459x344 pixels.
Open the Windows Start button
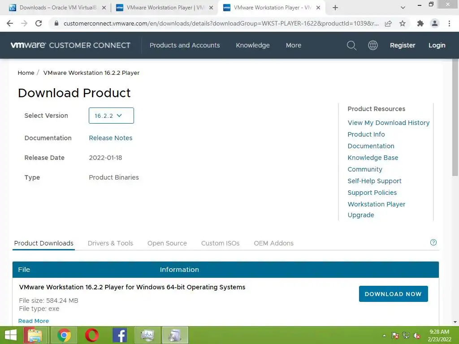click(x=11, y=335)
